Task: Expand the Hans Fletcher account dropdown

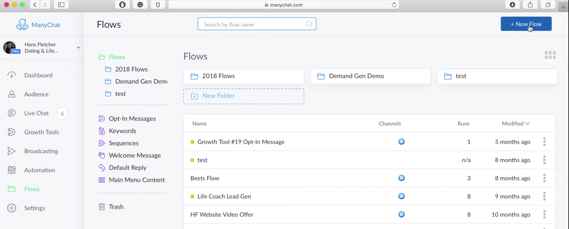Action: click(x=78, y=48)
